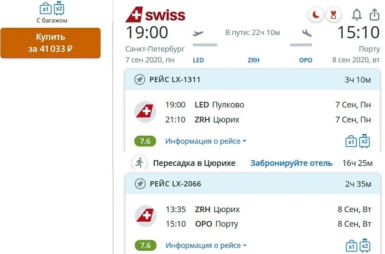The image size is (385, 254).
Task: Click the pin icon next to LX-1311
Action: pos(139,80)
